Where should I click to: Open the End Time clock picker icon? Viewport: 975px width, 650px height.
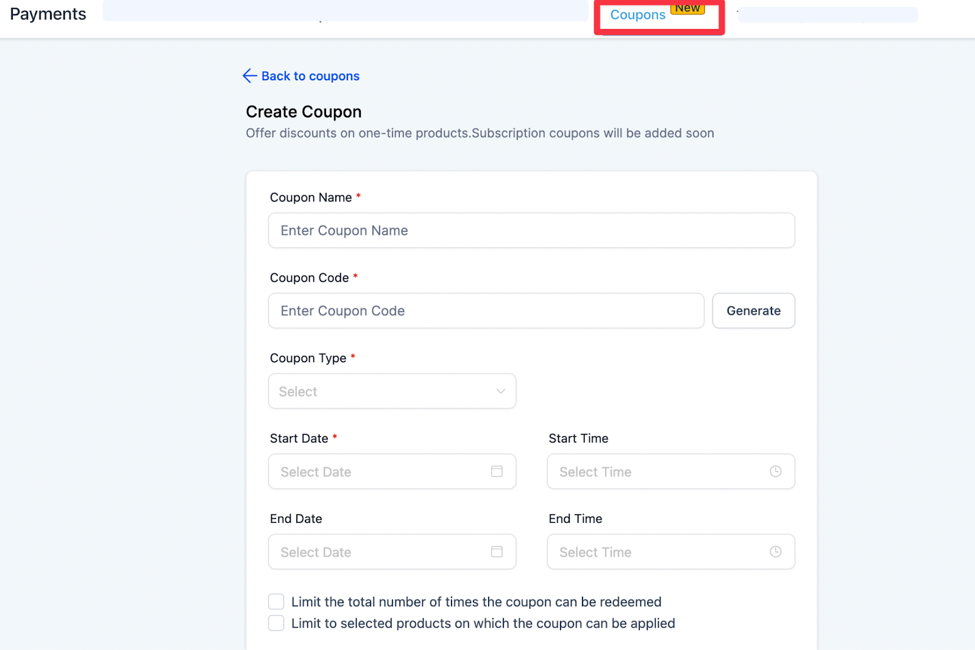tap(776, 551)
